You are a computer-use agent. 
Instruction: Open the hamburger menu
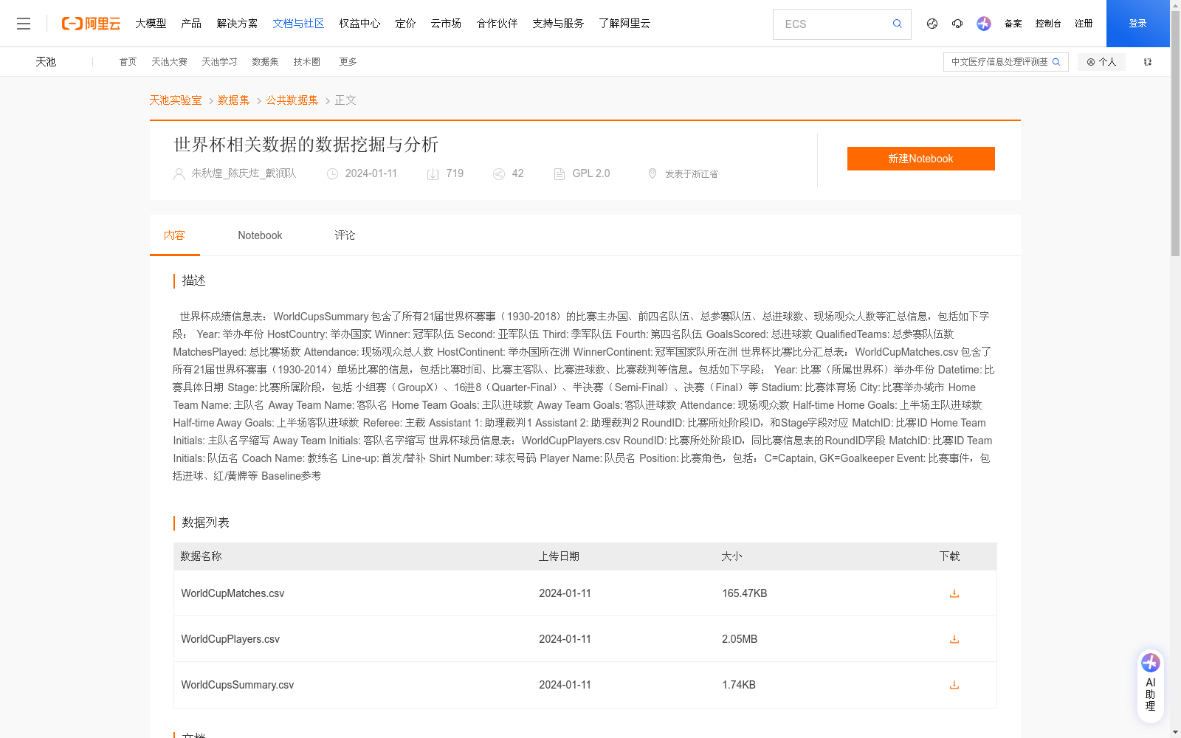click(x=24, y=24)
